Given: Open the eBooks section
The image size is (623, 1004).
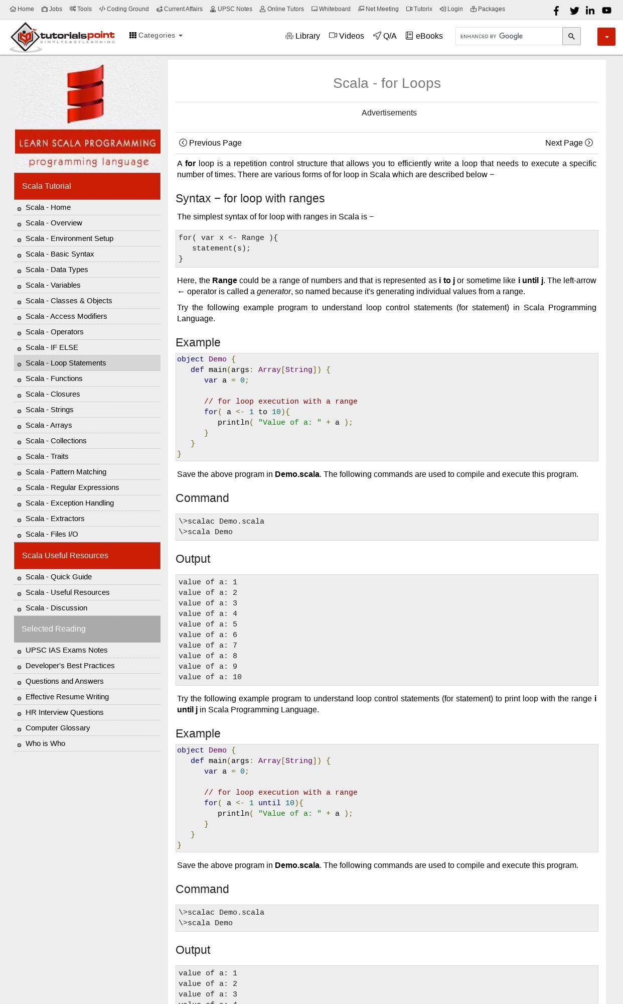Looking at the screenshot, I should 424,36.
